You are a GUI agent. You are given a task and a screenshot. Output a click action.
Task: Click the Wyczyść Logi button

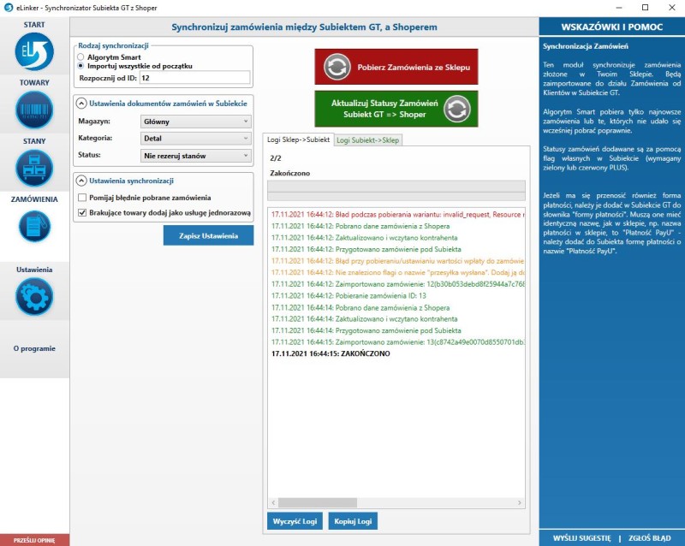pos(295,519)
